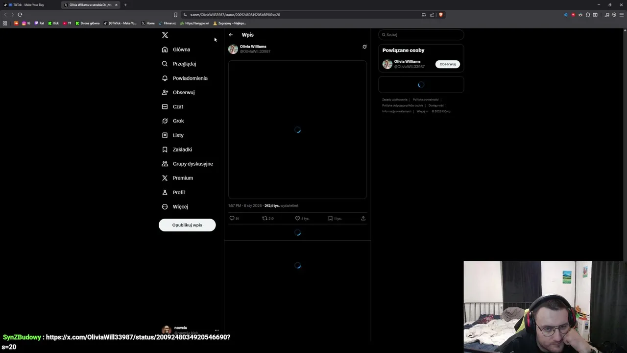This screenshot has height=353, width=627.
Task: Open Informacje o reklamach link
Action: tap(397, 111)
